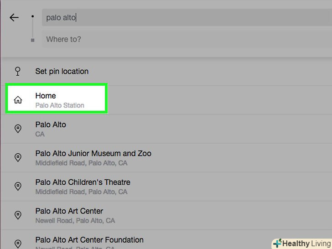Click the house icon next to Home
This screenshot has height=249, width=332.
(18, 100)
